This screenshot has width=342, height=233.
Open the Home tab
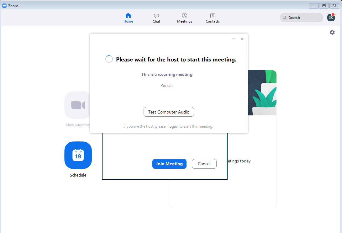coord(128,18)
